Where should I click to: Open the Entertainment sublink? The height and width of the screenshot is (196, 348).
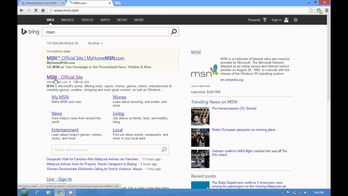[65, 130]
